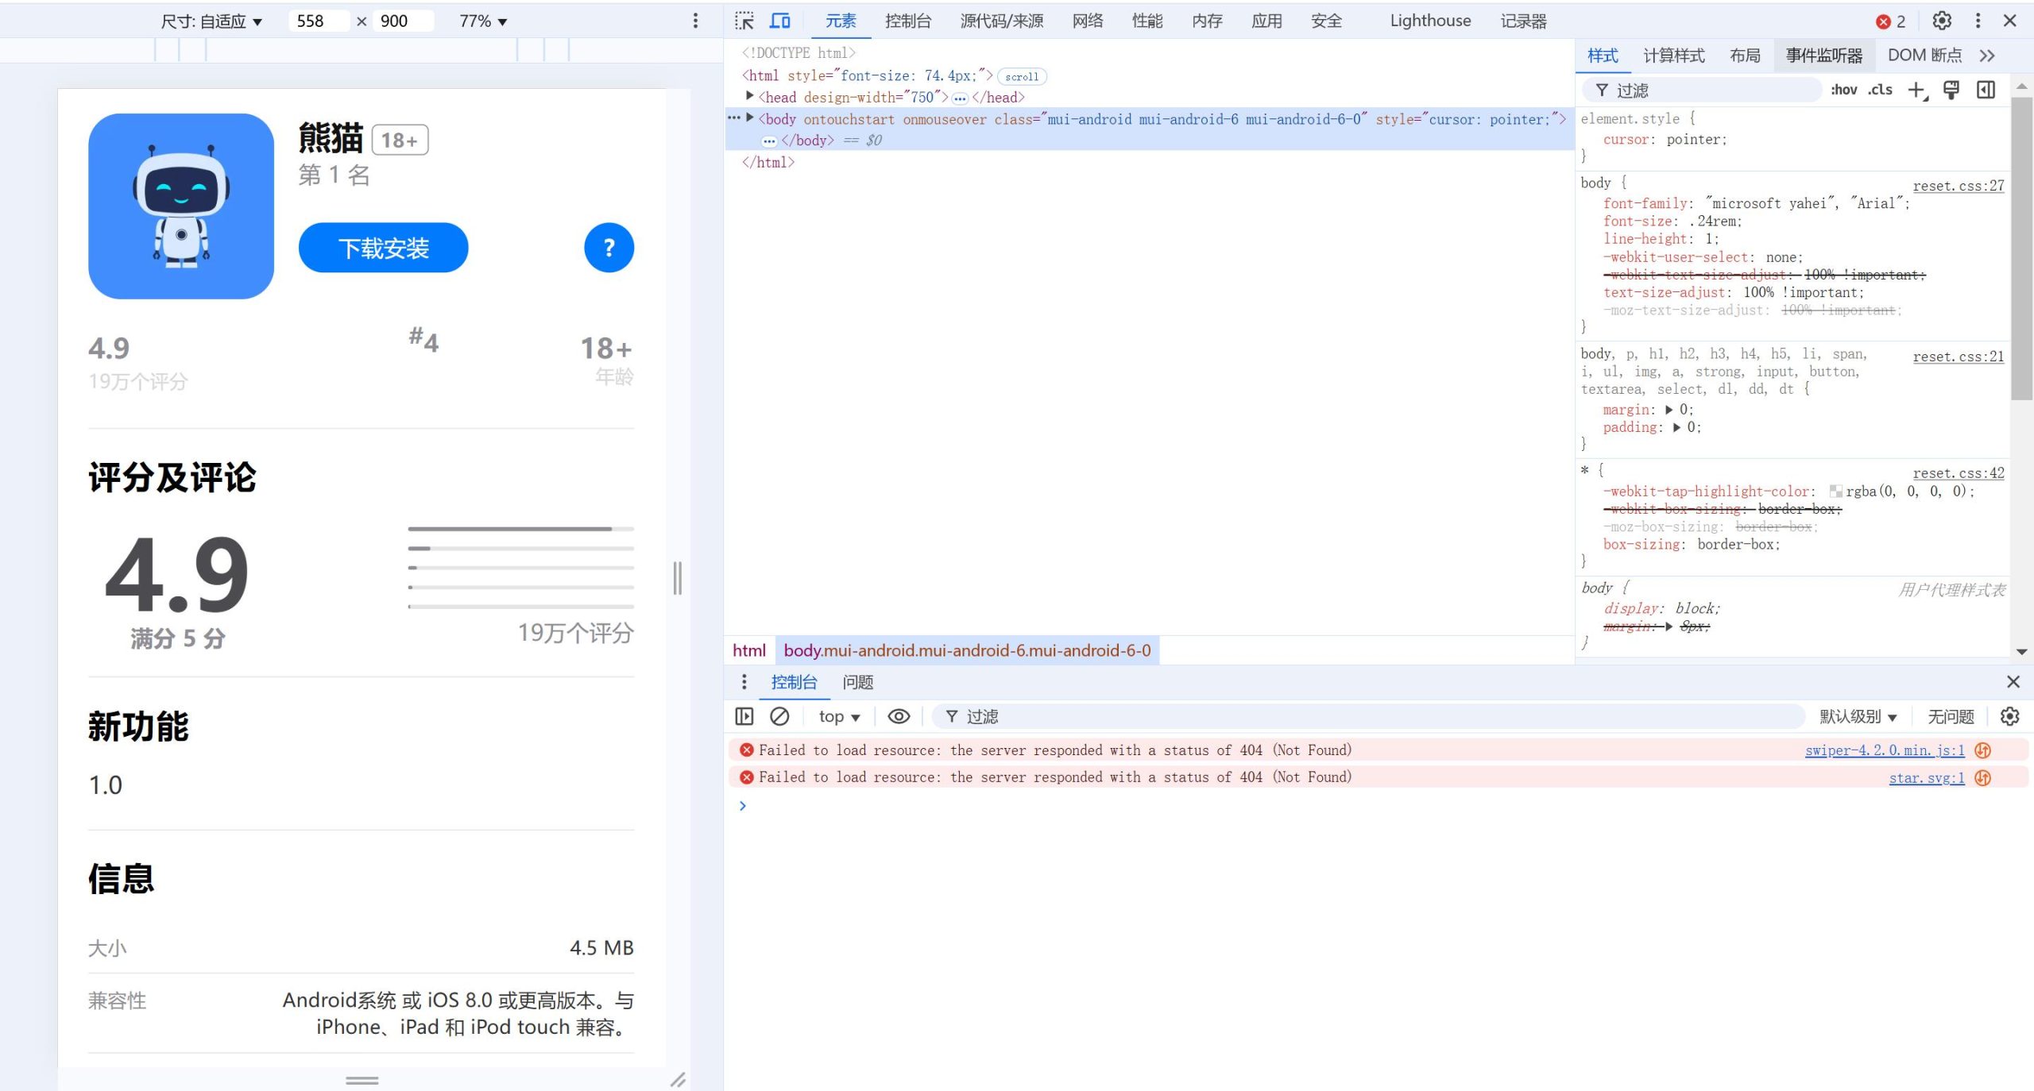Open the 记录器 Recorder tab

pos(1524,21)
